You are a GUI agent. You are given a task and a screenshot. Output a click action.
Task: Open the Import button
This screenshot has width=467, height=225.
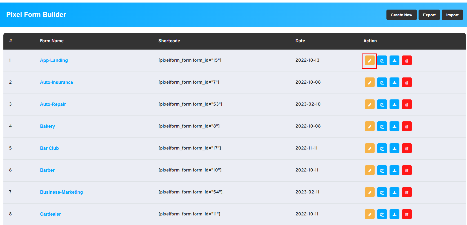pos(452,15)
